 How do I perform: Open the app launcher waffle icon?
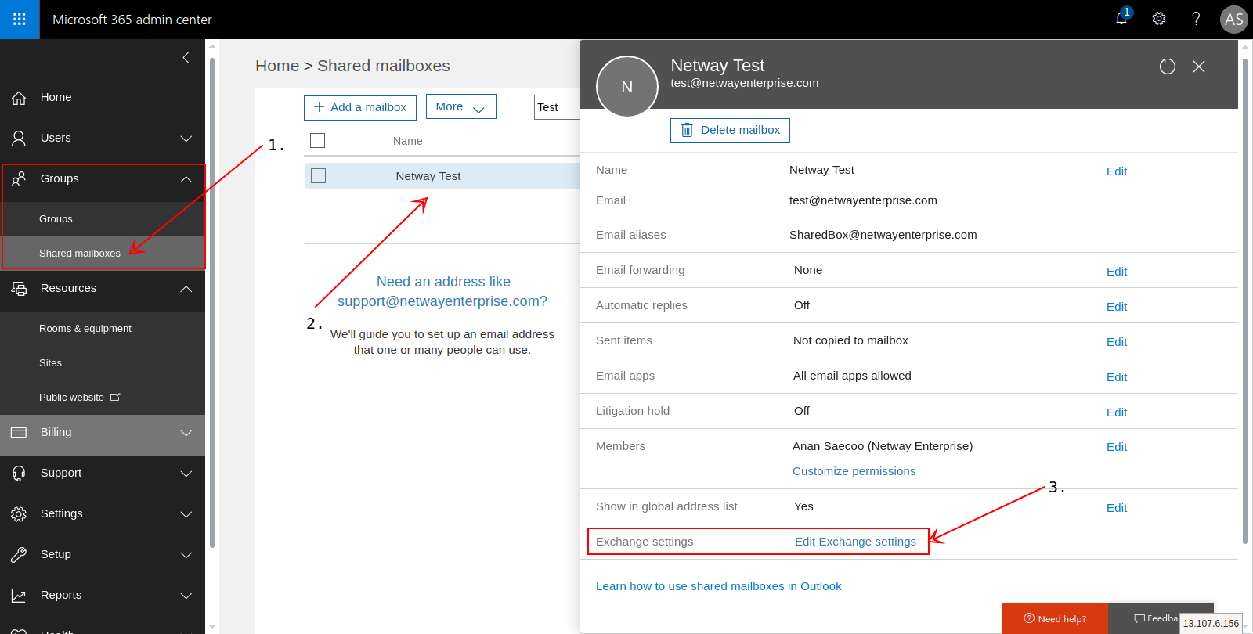click(20, 20)
